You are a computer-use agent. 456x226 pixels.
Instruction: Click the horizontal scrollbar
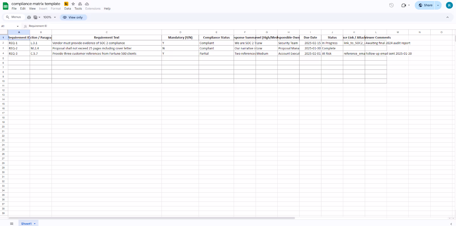pos(152,218)
